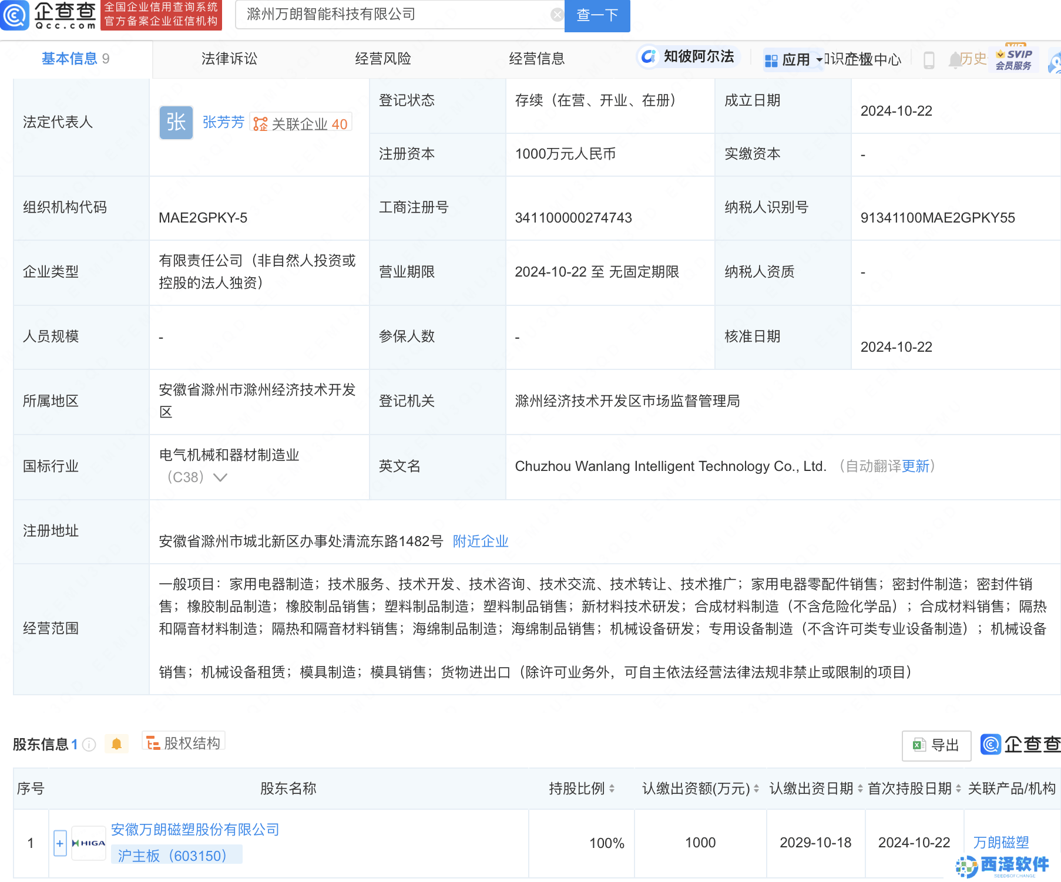Click 张 avatar of legal representative

[x=176, y=123]
